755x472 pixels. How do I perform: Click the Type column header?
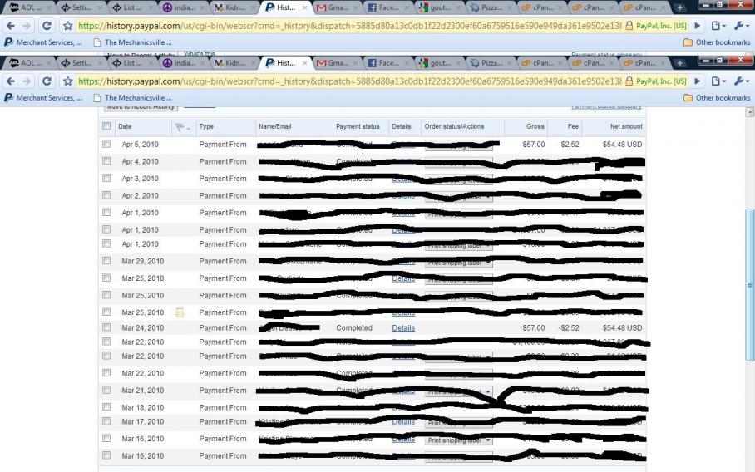(x=206, y=126)
